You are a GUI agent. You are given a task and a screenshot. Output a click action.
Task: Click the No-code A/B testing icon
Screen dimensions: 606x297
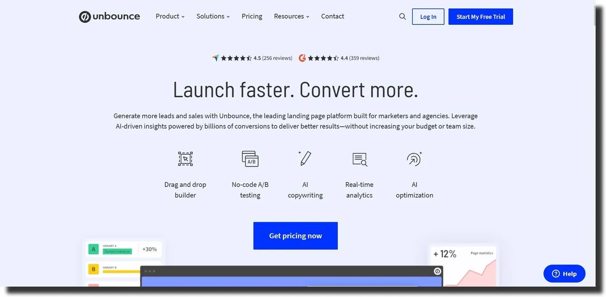click(x=250, y=158)
